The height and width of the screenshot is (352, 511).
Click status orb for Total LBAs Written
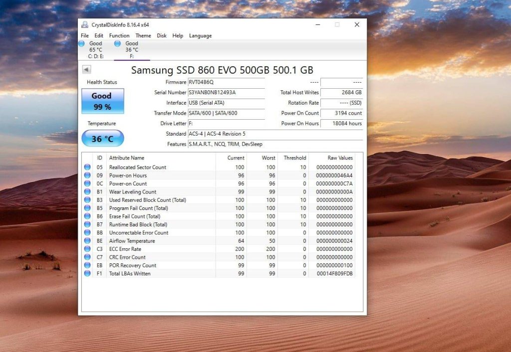[87, 274]
